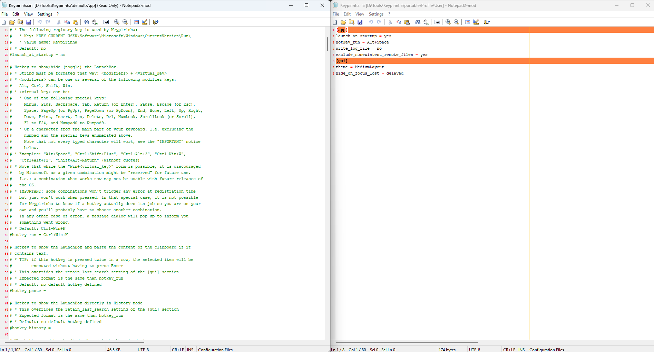The width and height of the screenshot is (654, 352).
Task: Zoom in using left toolbar magnifier
Action: pyautogui.click(x=117, y=22)
